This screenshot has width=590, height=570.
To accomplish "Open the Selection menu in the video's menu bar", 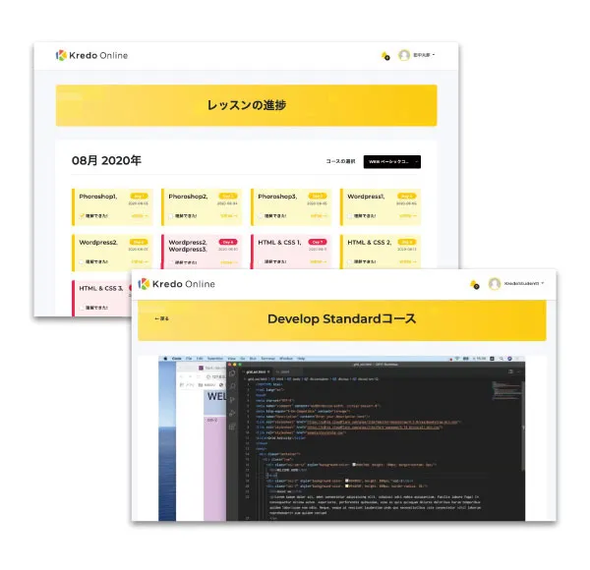I will [215, 359].
